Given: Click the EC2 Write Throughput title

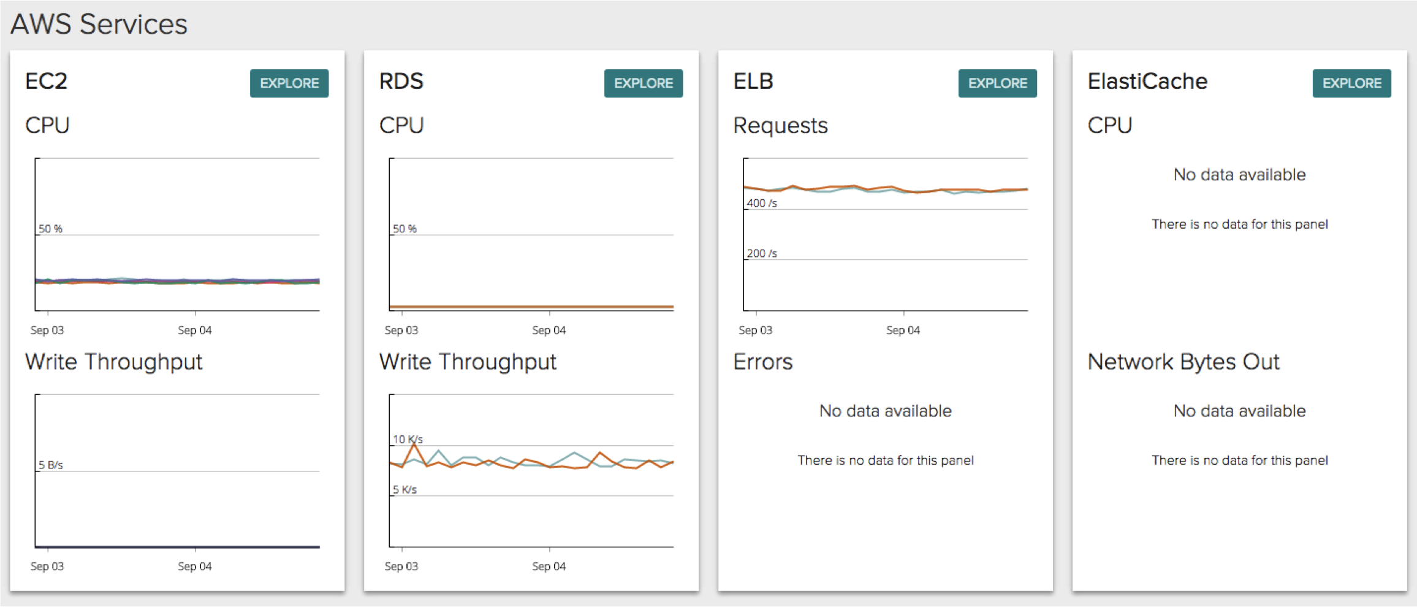Looking at the screenshot, I should point(113,362).
